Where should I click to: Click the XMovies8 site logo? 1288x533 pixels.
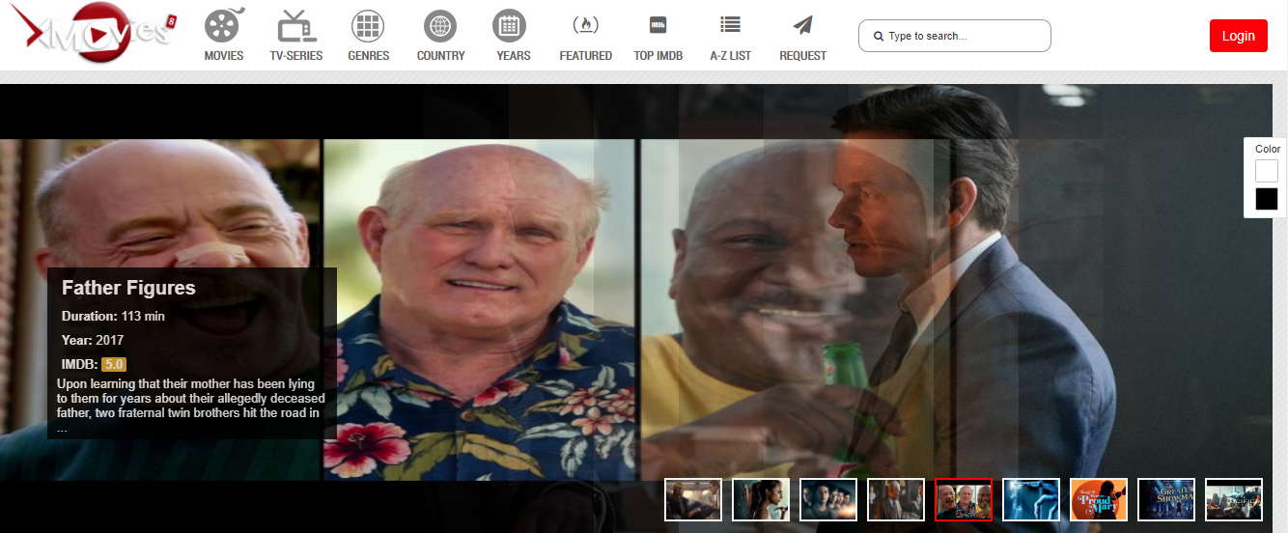click(x=94, y=33)
